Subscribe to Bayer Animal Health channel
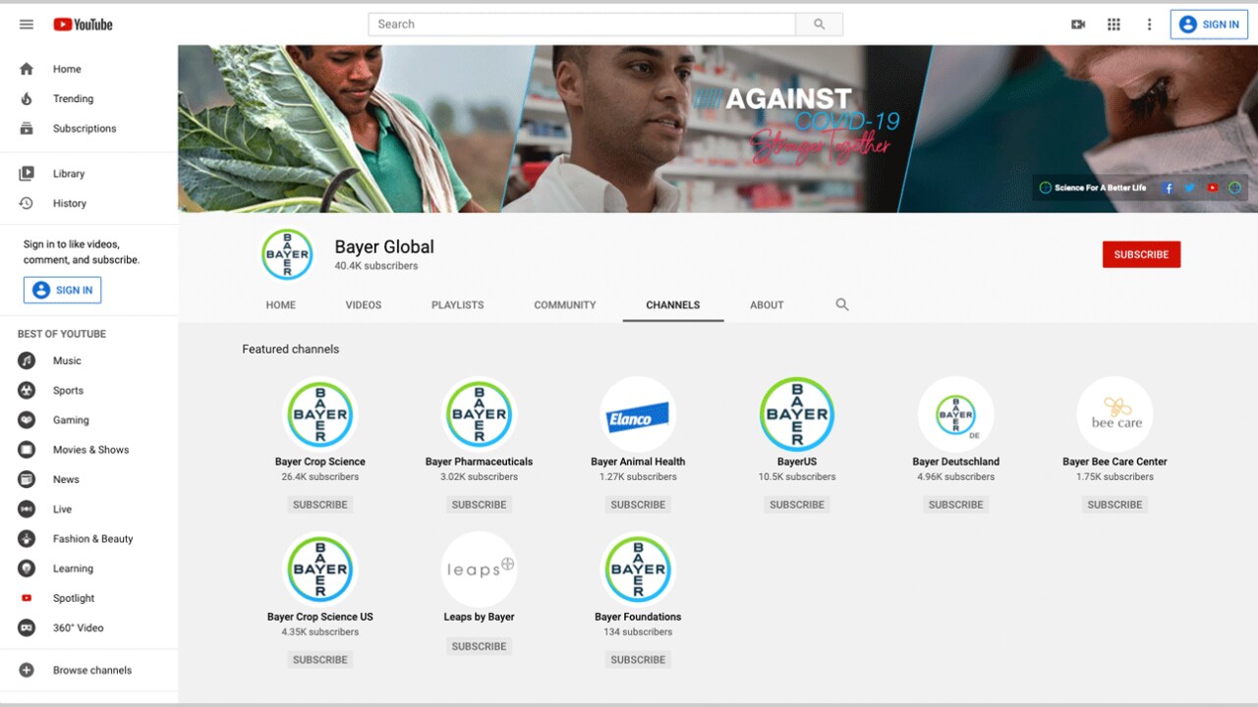This screenshot has width=1258, height=707. coord(638,505)
